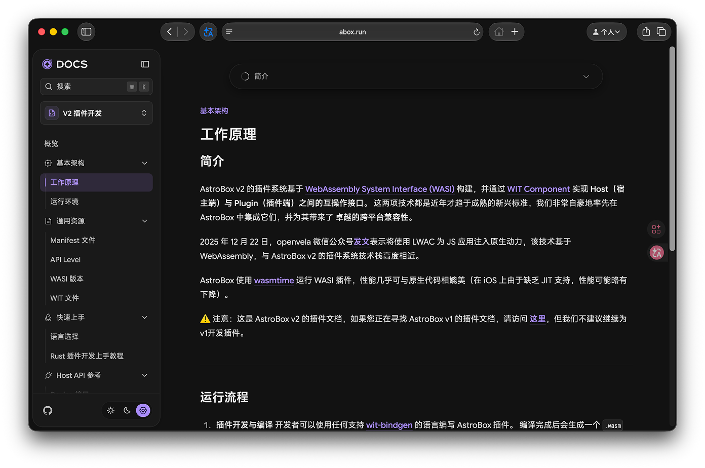Click the abox.run address field
705x468 pixels.
[352, 32]
